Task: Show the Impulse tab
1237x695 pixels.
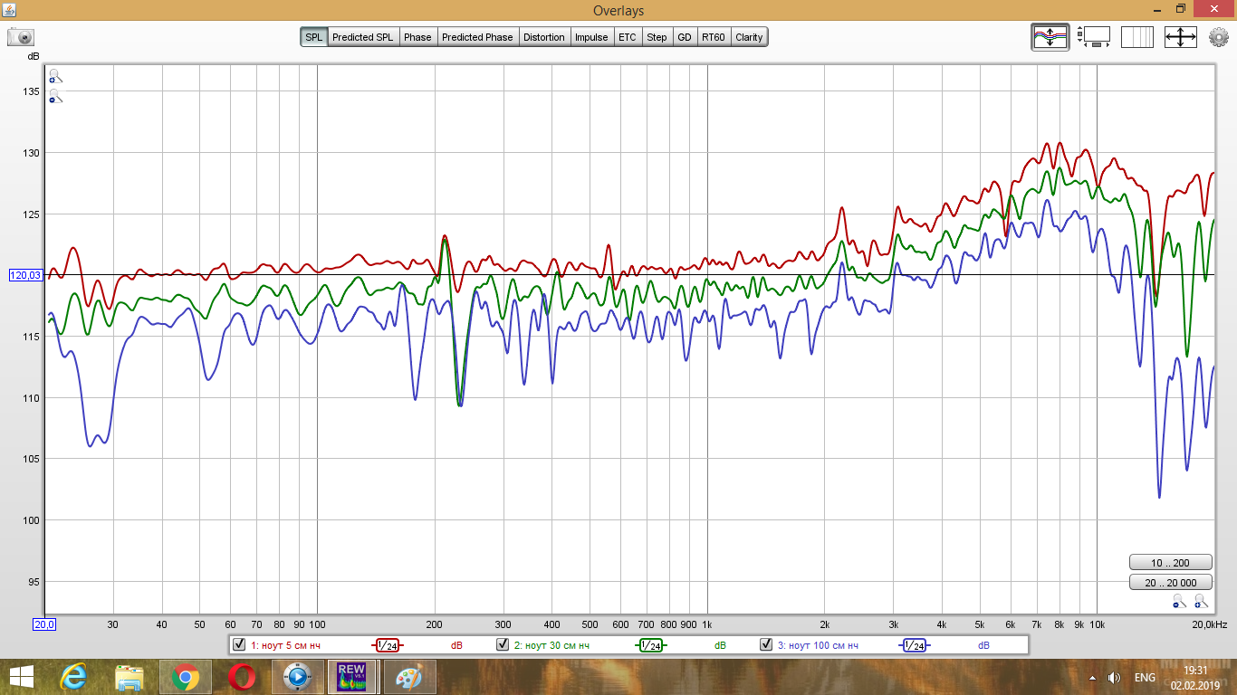Action: tap(591, 37)
